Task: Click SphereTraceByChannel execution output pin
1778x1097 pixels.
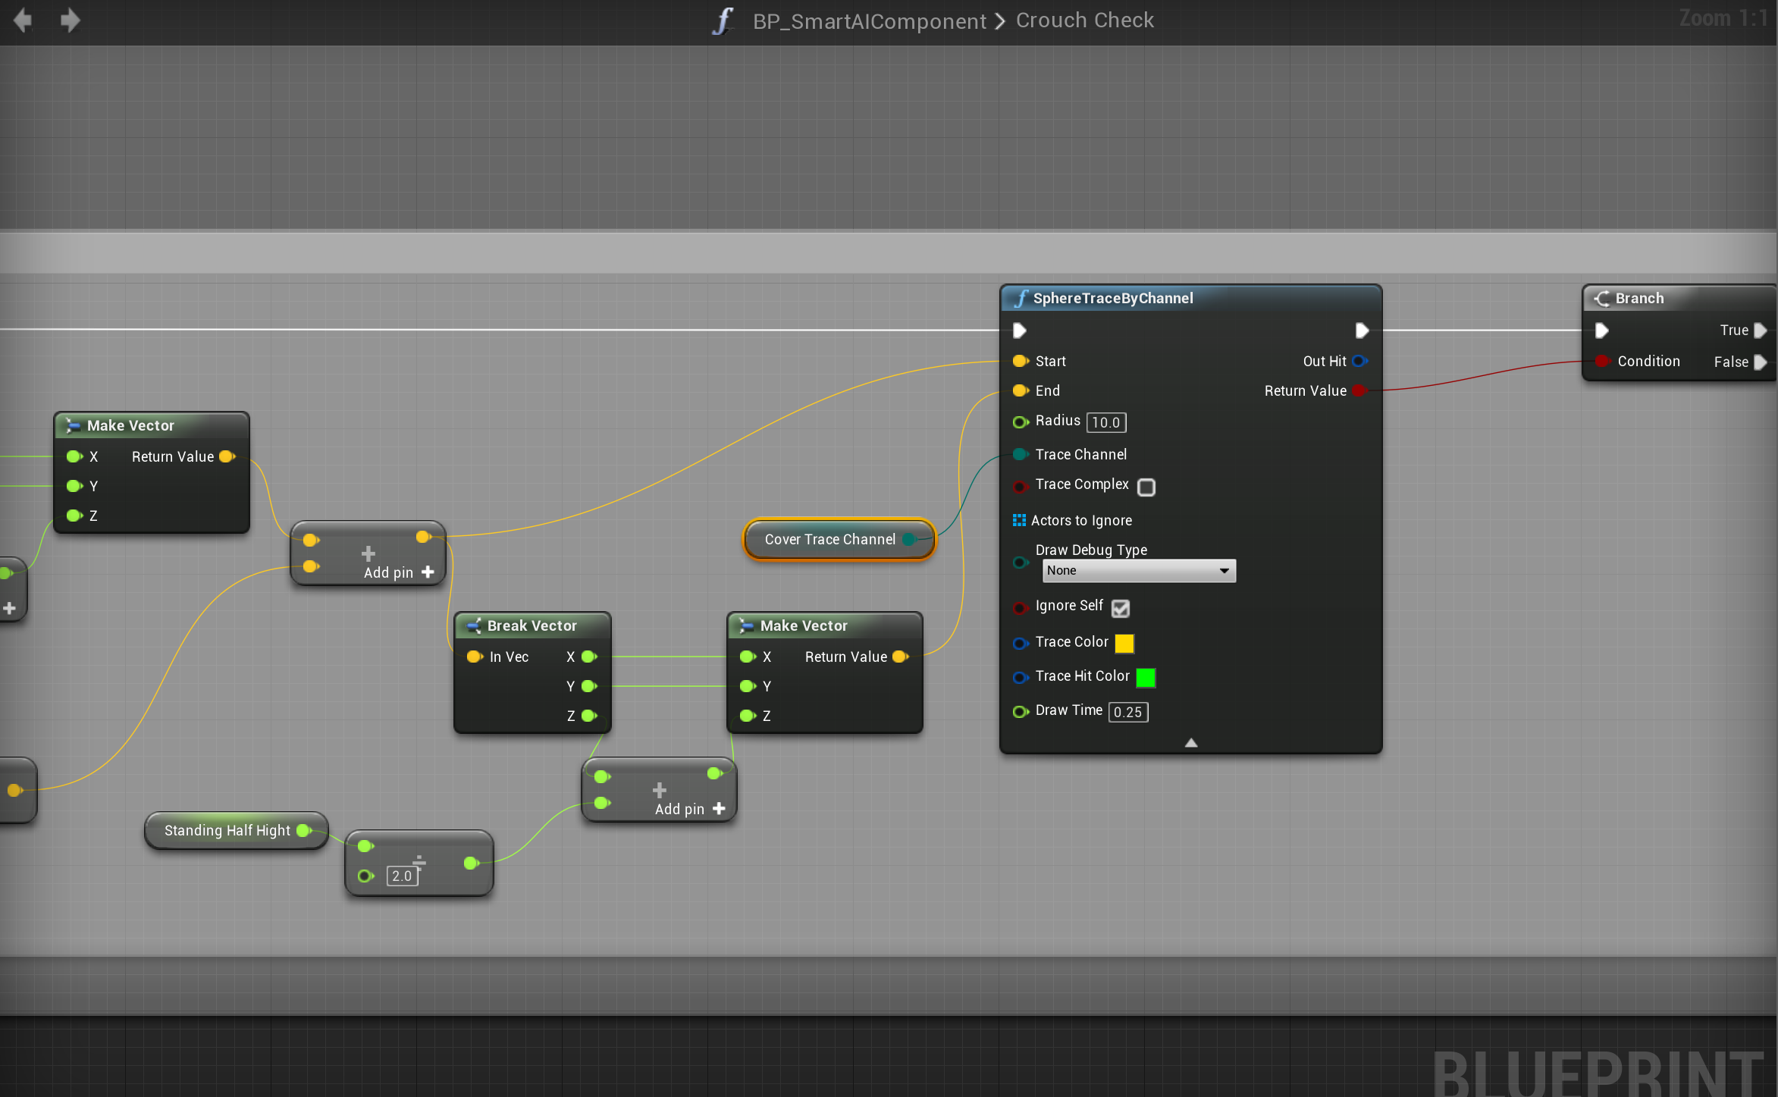Action: coord(1362,331)
